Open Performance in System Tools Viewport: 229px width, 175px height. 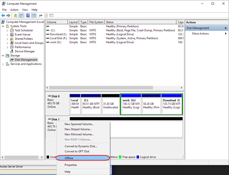[x=23, y=47]
